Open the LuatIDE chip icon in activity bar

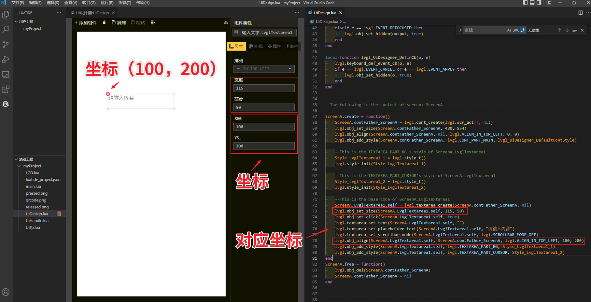[6, 104]
